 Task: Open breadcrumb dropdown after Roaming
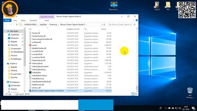[58, 25]
